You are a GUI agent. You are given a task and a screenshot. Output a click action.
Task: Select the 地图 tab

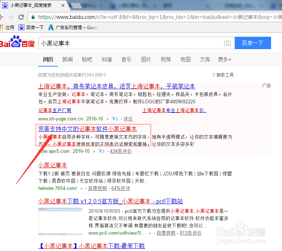click(x=185, y=59)
